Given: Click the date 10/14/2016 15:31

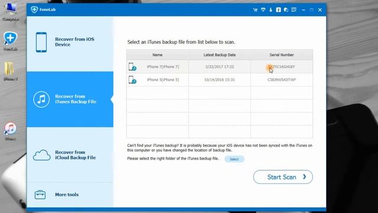Looking at the screenshot, I should tap(219, 80).
